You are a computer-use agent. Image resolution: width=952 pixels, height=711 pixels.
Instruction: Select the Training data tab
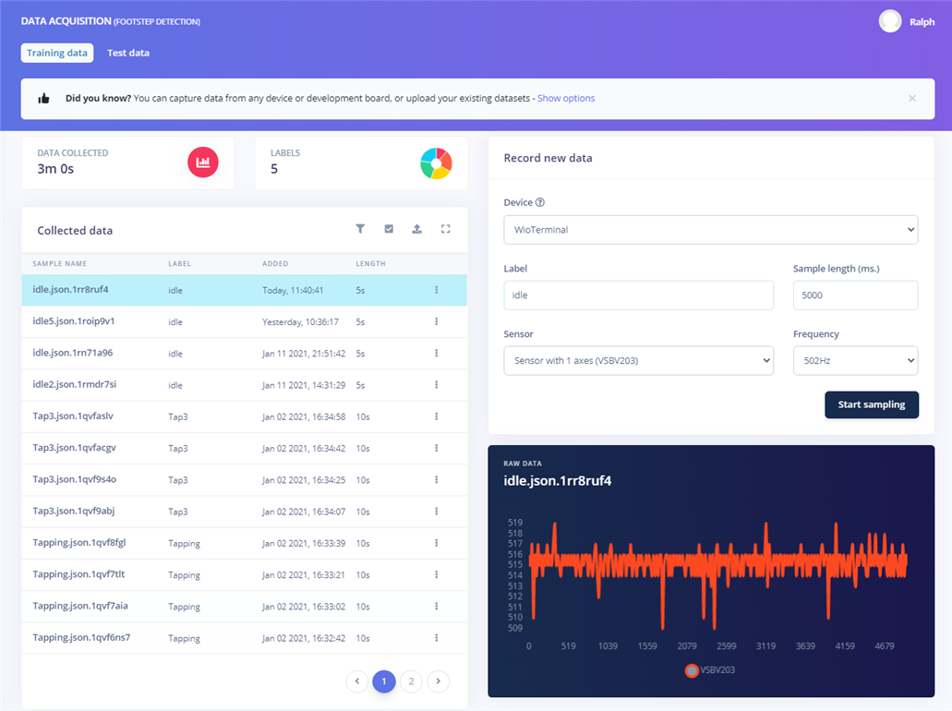click(x=57, y=53)
